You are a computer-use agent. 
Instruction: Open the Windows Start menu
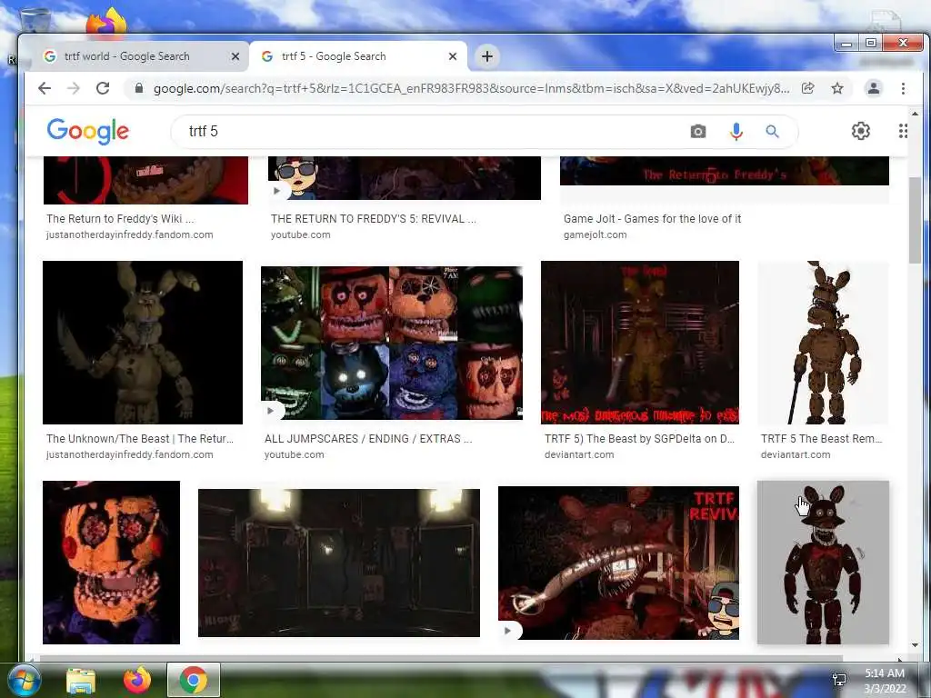24,680
